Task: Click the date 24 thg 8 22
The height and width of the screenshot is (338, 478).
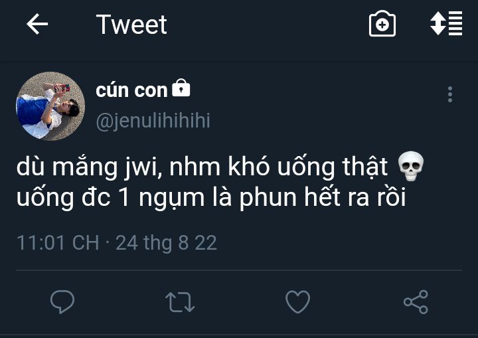Action: (x=166, y=242)
